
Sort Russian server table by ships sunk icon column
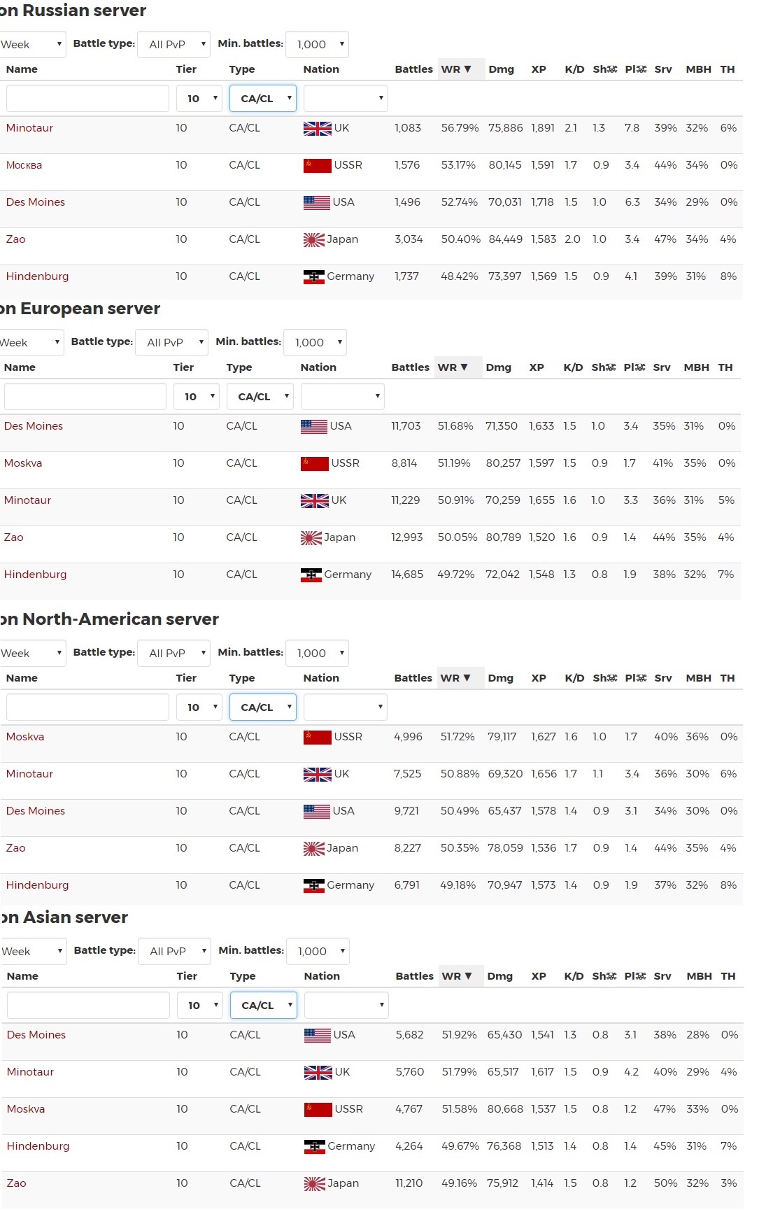point(604,69)
